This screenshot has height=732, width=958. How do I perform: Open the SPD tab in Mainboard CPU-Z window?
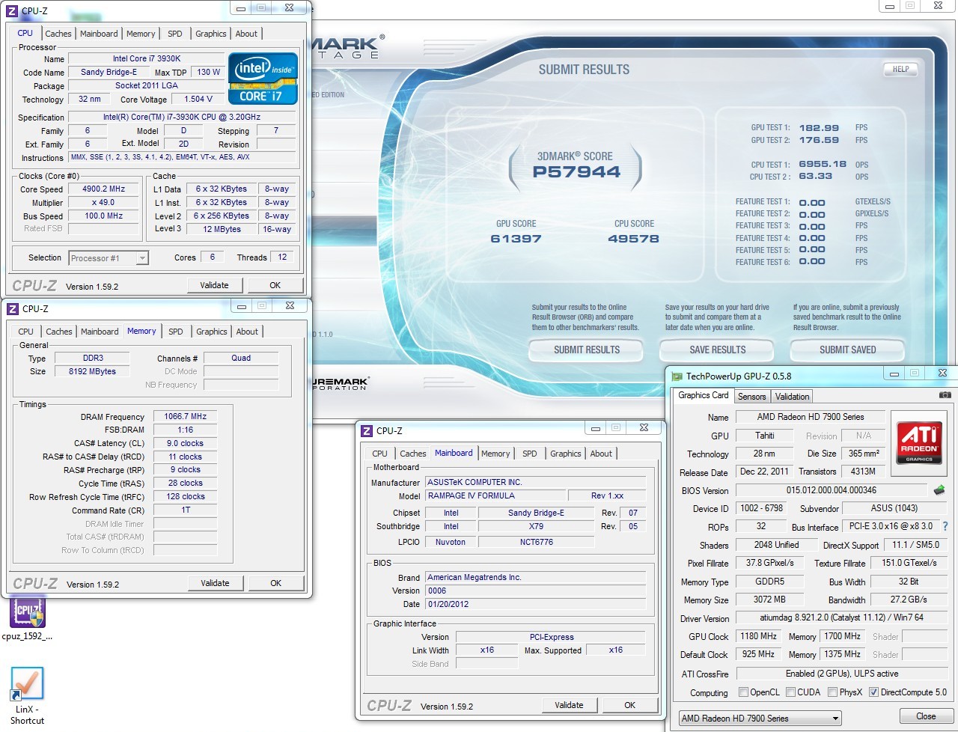pyautogui.click(x=529, y=454)
